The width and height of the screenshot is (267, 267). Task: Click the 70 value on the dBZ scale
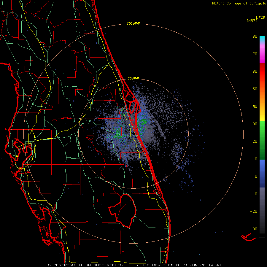pyautogui.click(x=255, y=54)
